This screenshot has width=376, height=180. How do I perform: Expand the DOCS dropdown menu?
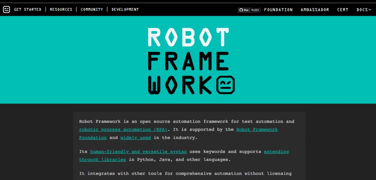click(x=364, y=10)
